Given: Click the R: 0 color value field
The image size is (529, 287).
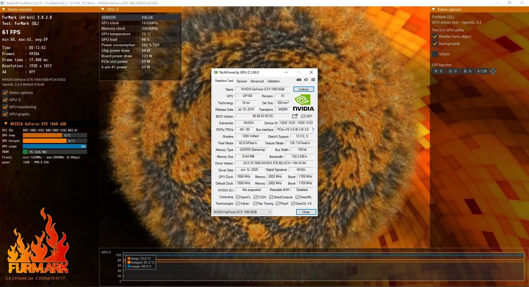Looking at the screenshot, I should point(438,71).
